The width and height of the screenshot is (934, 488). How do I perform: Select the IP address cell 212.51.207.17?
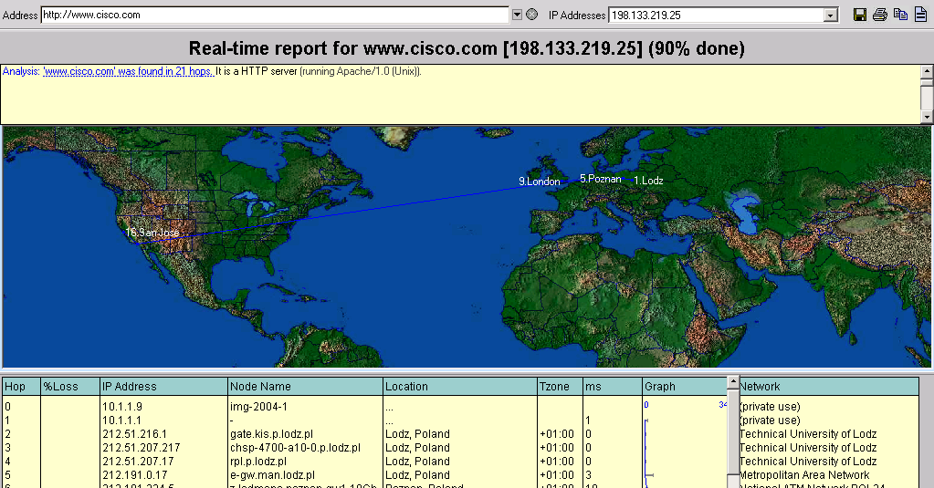tap(138, 462)
